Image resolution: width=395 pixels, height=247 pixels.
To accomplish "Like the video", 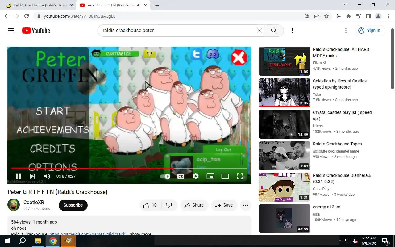I will (x=150, y=205).
